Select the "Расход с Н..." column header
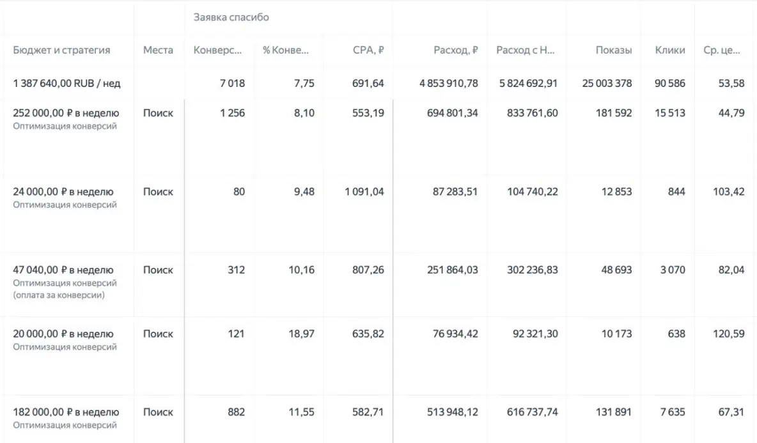Image resolution: width=757 pixels, height=443 pixels. click(526, 51)
